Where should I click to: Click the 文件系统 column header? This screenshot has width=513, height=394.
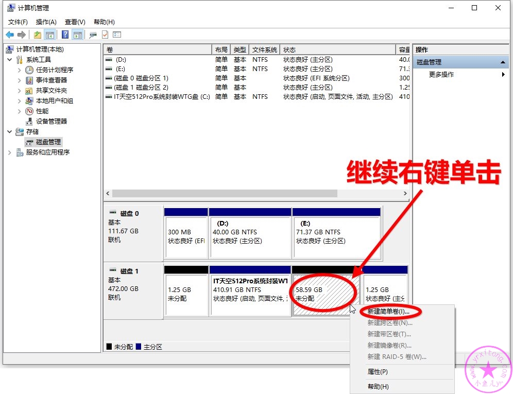(264, 50)
